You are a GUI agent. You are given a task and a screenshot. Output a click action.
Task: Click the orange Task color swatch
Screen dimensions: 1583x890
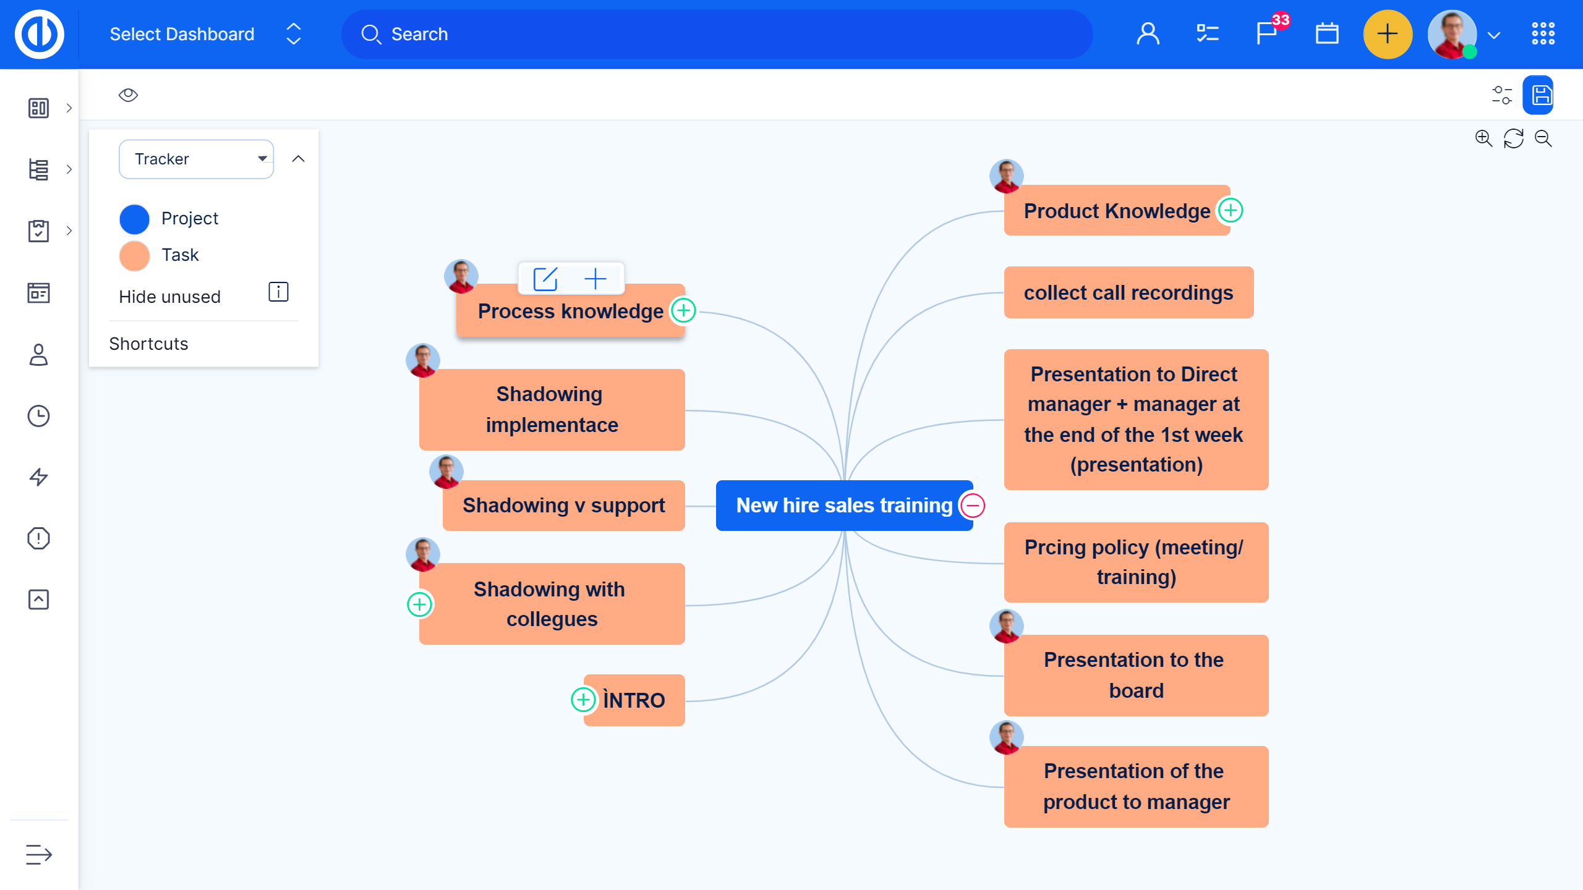[134, 255]
